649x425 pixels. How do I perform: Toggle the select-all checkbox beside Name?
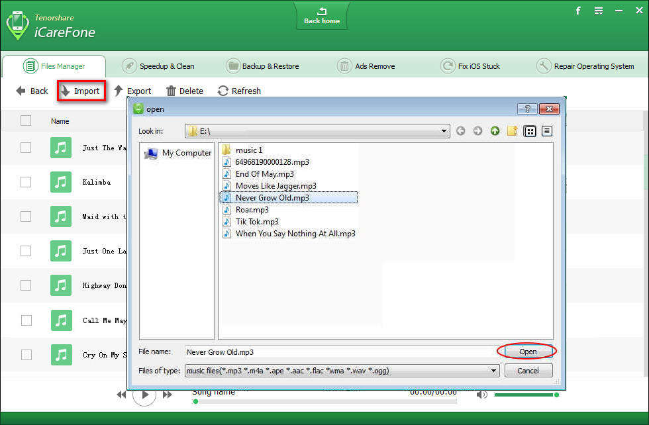[26, 120]
